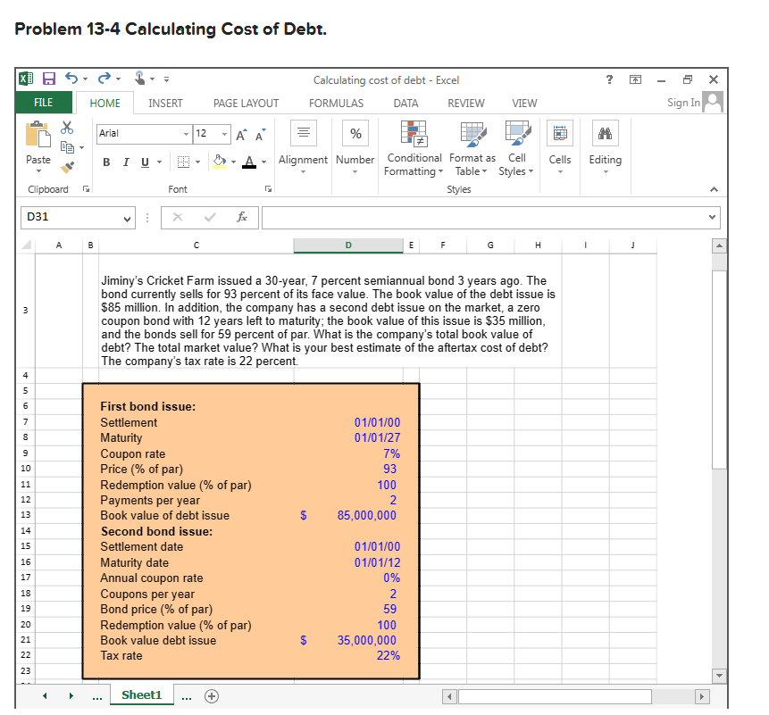Click the formula bar confirm checkmark
769x715 pixels.
[210, 217]
